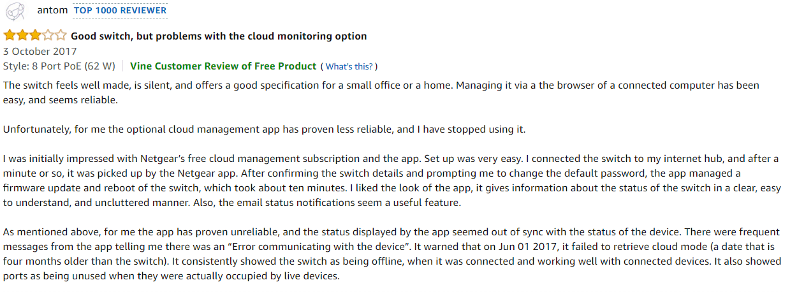Click the paragraph starting 'Unfortunately, for me'
The height and width of the screenshot is (294, 790).
click(264, 129)
